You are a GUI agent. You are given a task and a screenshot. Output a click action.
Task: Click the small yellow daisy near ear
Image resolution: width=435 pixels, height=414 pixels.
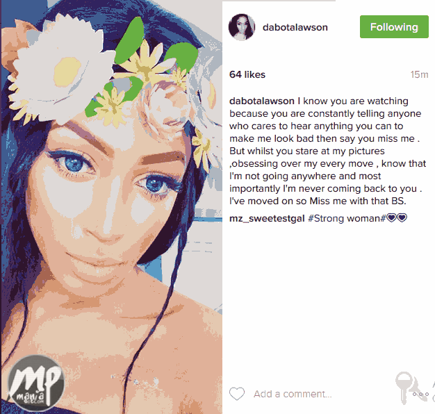pos(202,150)
